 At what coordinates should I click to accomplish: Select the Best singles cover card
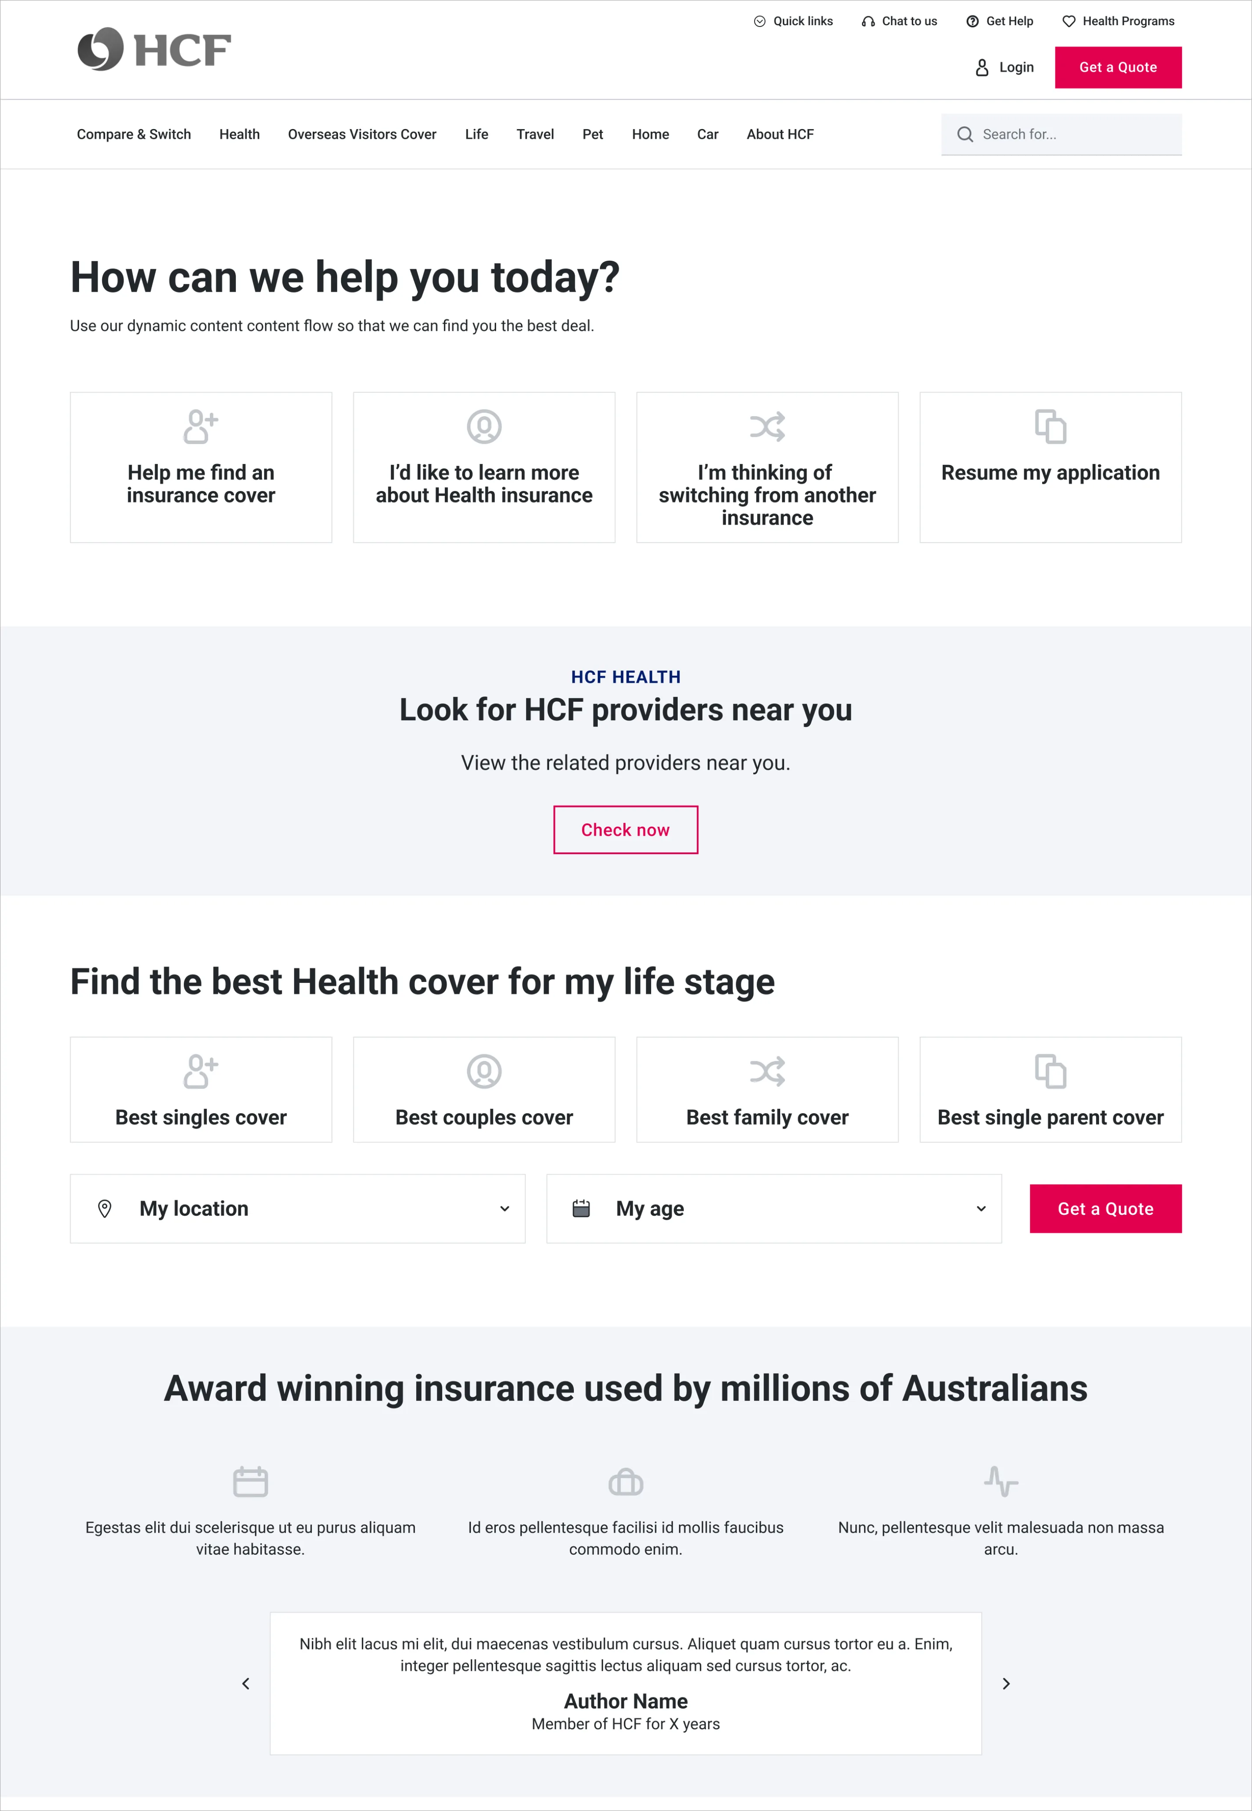(x=201, y=1089)
